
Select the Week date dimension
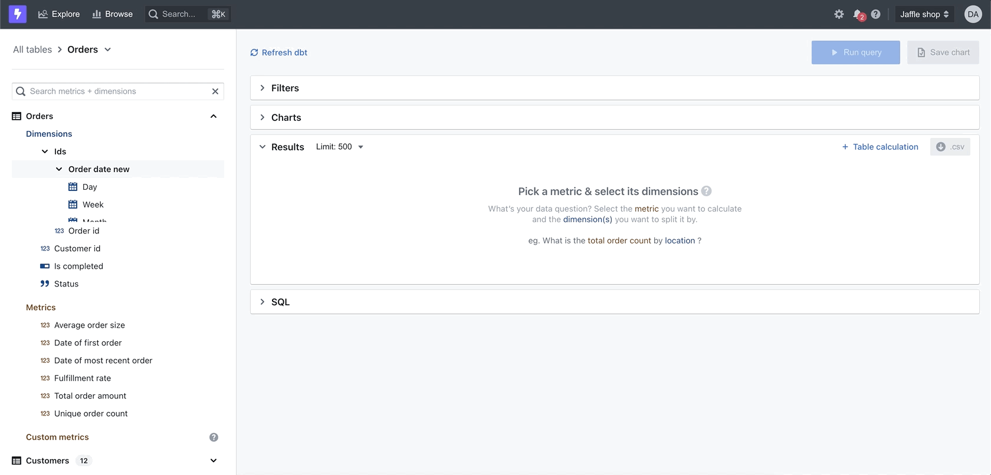(x=93, y=204)
